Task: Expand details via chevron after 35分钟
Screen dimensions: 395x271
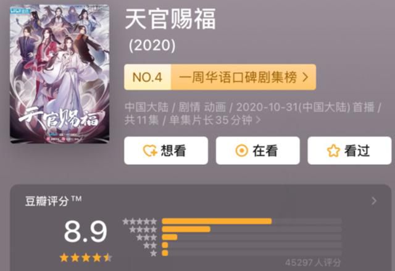Action: (258, 120)
